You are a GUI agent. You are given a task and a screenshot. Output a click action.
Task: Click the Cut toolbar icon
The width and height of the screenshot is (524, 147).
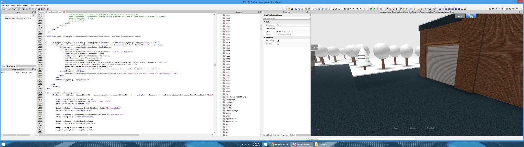296,9
